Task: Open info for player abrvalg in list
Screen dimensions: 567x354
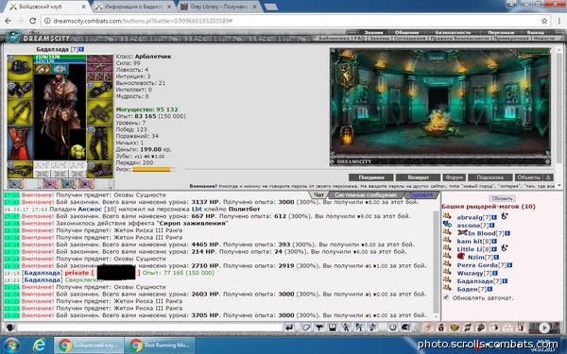Action: pos(494,217)
